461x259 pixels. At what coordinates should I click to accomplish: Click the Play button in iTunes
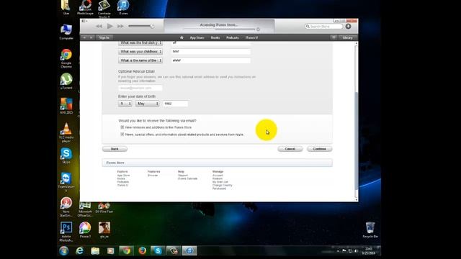tap(110, 27)
